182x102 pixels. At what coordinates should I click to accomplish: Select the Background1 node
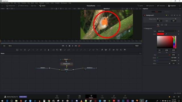tap(67, 64)
